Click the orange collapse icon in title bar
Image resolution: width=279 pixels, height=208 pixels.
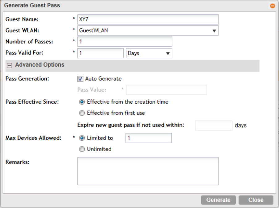[x=273, y=6]
